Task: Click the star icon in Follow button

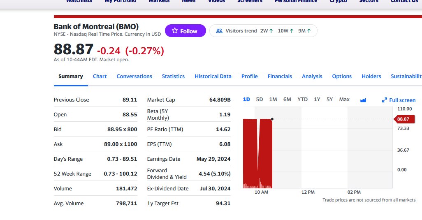Action: pyautogui.click(x=175, y=31)
